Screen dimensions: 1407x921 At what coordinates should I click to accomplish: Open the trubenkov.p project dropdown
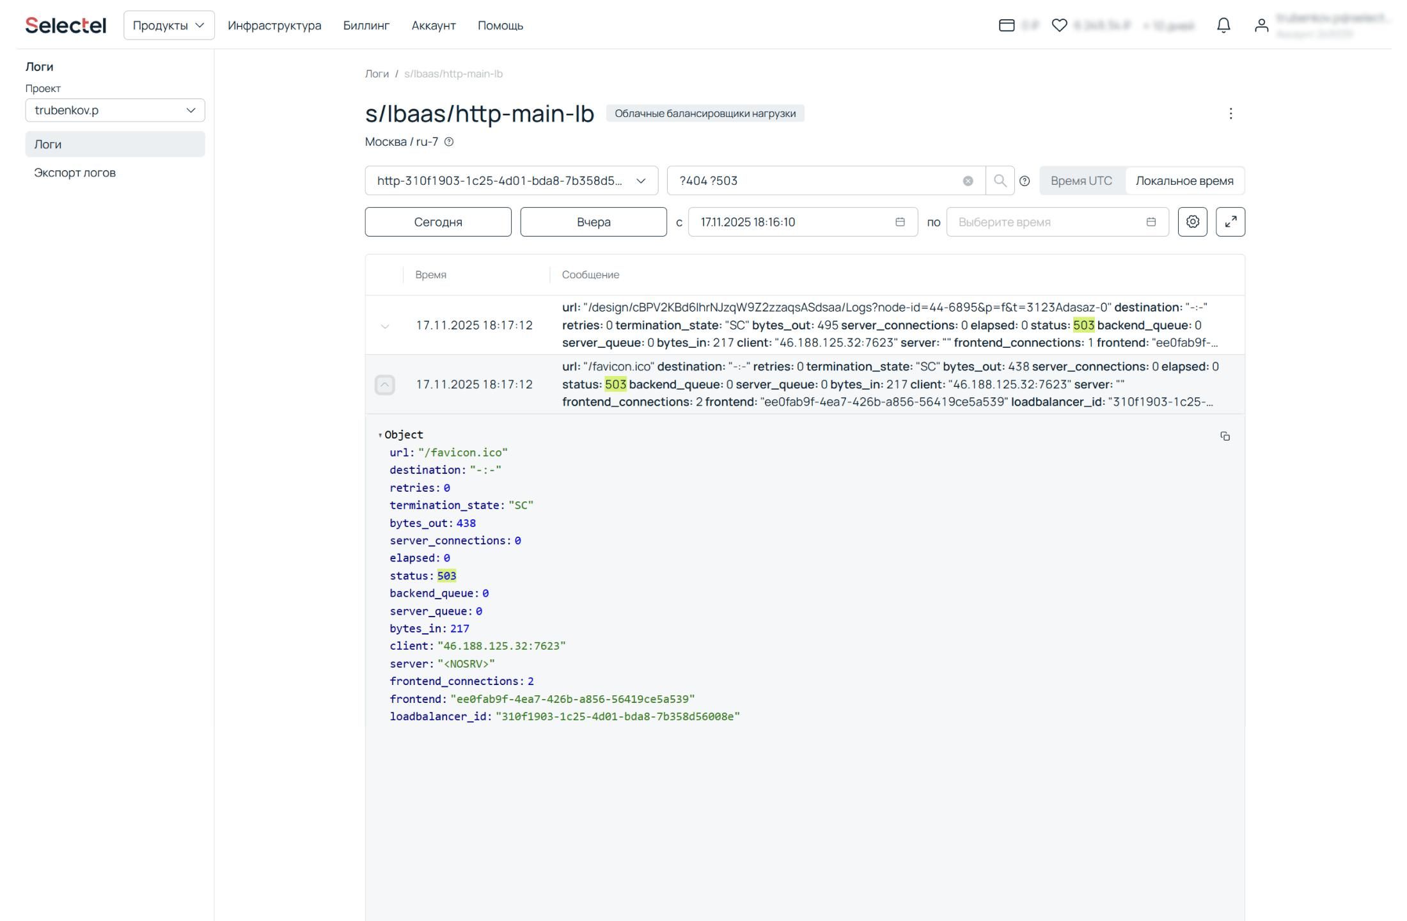115,111
